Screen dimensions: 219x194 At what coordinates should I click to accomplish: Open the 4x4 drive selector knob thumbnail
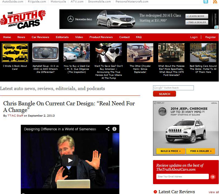click(x=45, y=53)
